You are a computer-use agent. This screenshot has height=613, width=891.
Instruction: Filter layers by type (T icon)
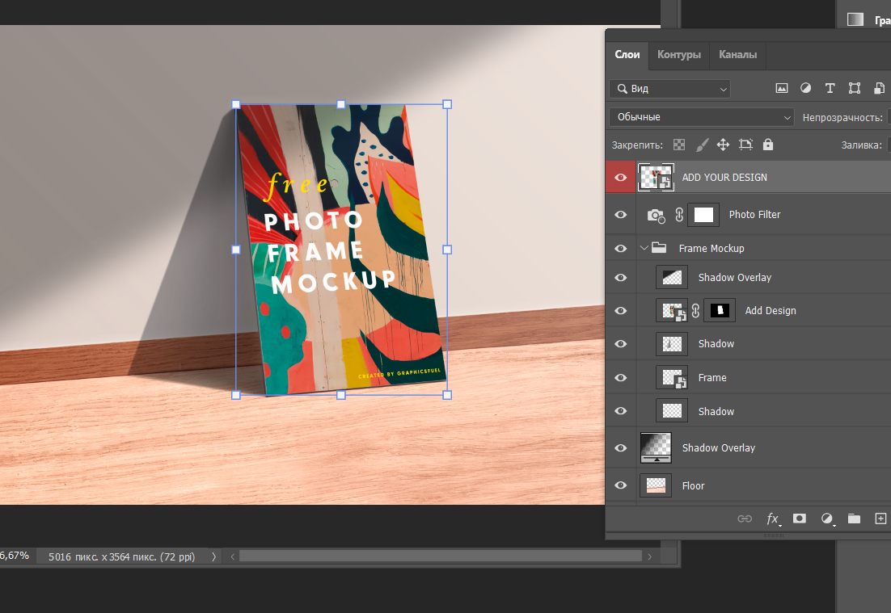coord(830,88)
